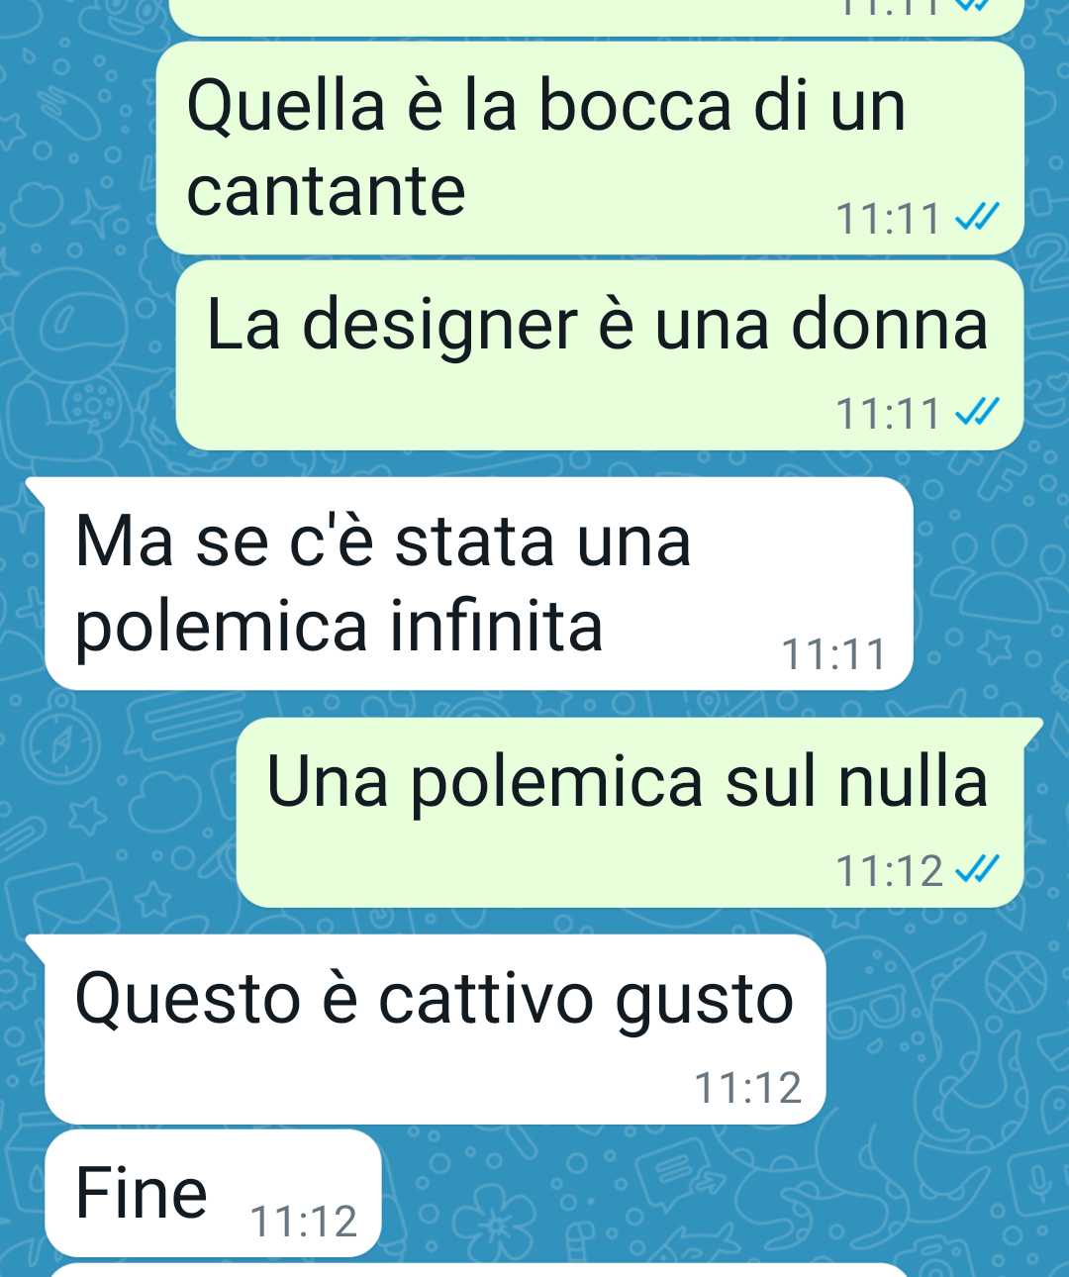Tap the 11:12 timestamp on "Questo è cattivo gusto"
1069x1277 pixels.
pos(747,1088)
